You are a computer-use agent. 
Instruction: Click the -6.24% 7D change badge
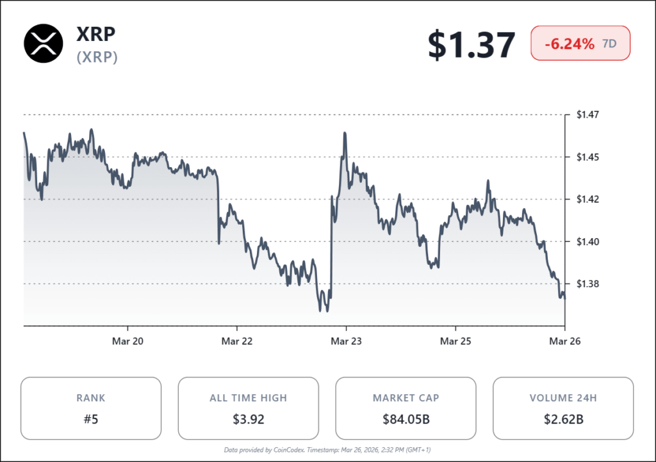[580, 44]
